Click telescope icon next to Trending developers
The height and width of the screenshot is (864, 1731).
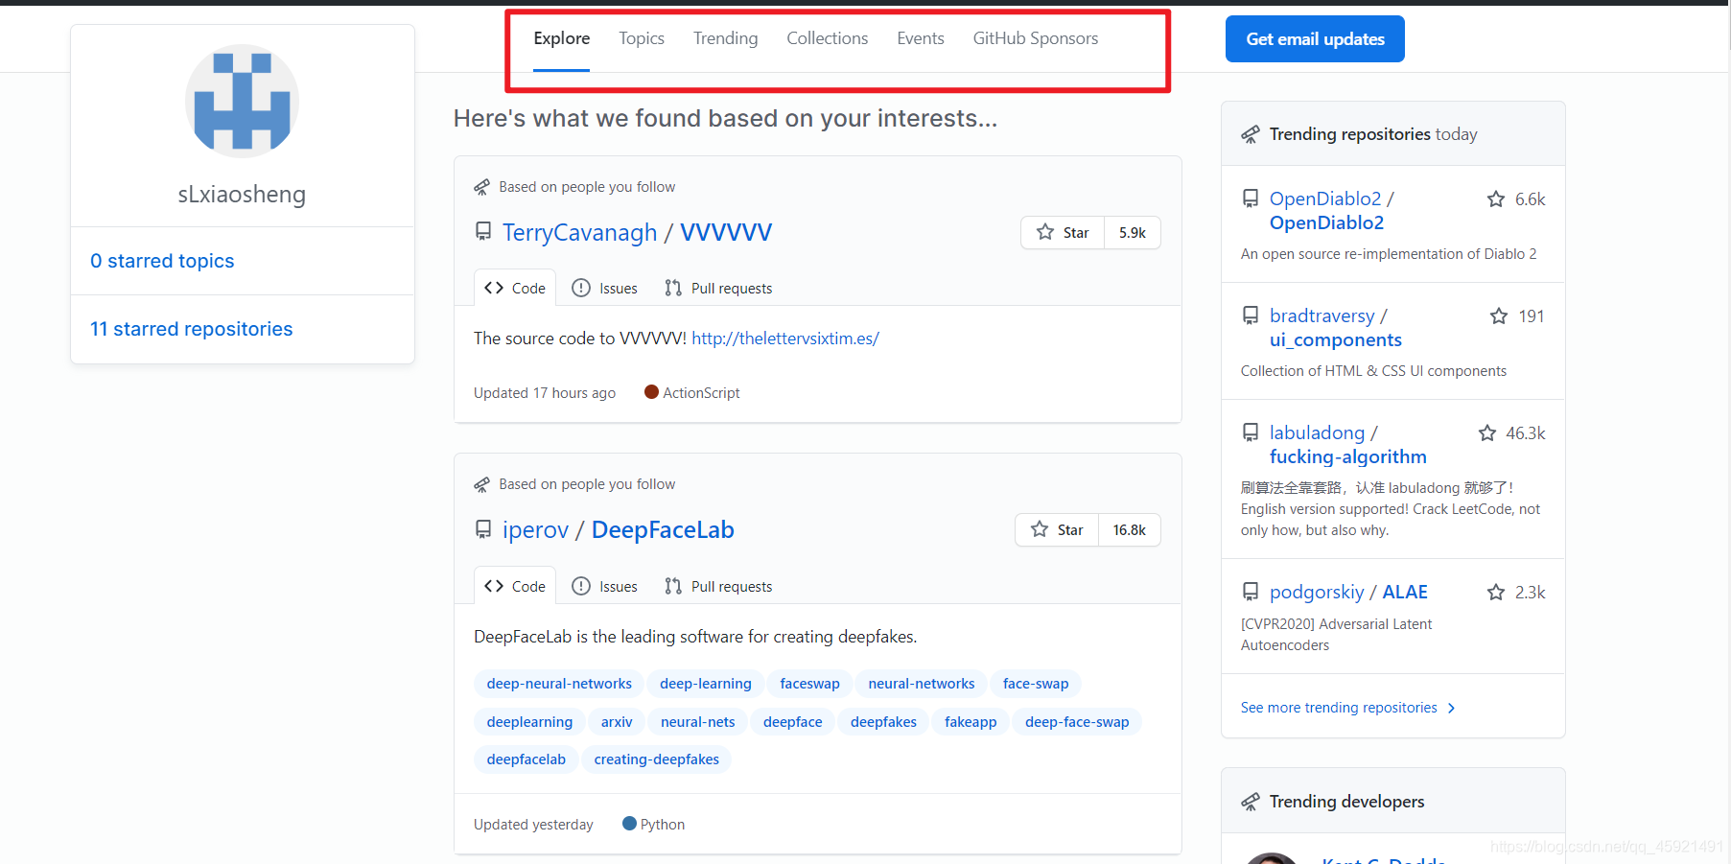pos(1251,802)
